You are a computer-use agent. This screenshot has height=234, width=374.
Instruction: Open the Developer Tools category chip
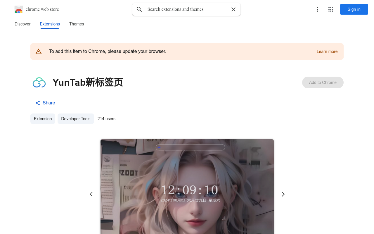(x=76, y=119)
